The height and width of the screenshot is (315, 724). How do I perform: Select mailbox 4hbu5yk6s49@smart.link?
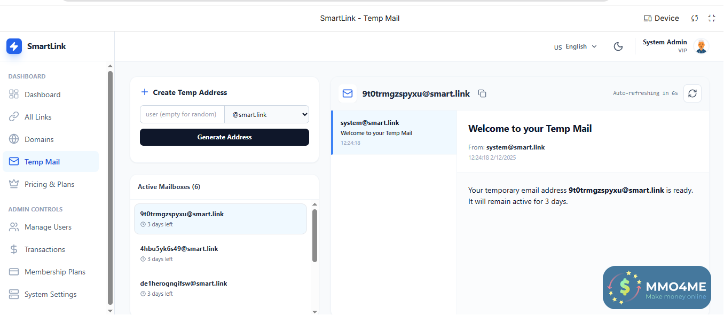[221, 254]
